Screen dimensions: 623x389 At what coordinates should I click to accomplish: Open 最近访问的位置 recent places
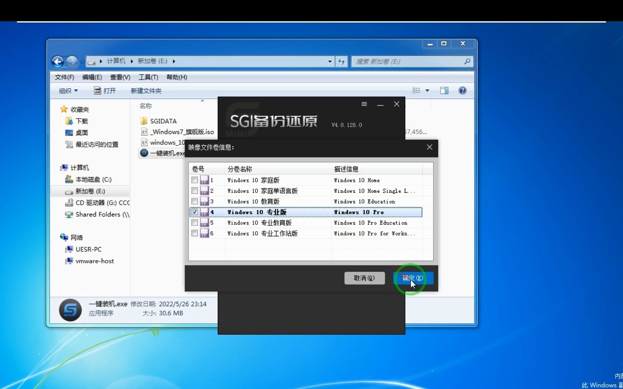click(92, 144)
